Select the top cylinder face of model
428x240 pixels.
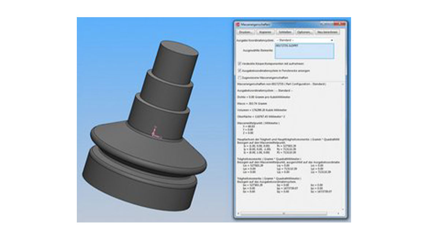[179, 48]
